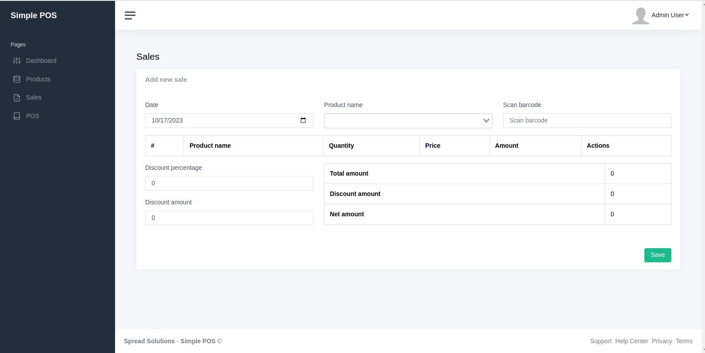
Task: Navigate to the POS page
Action: [32, 116]
